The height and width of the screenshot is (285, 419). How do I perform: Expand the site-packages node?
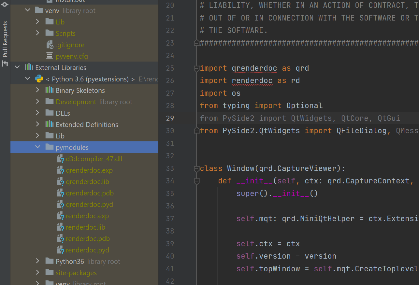coord(37,273)
